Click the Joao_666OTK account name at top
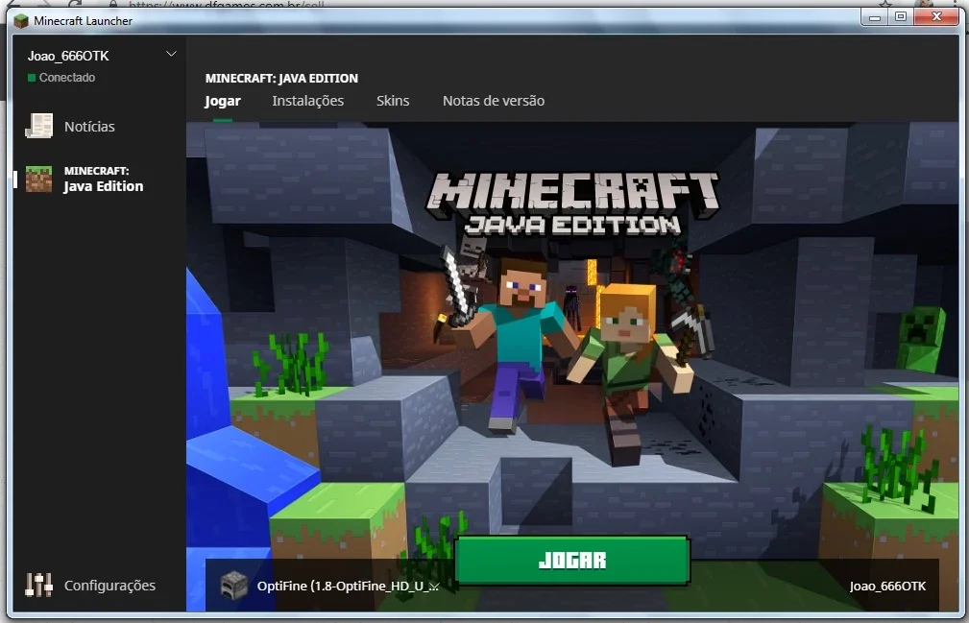The image size is (969, 623). 68,56
